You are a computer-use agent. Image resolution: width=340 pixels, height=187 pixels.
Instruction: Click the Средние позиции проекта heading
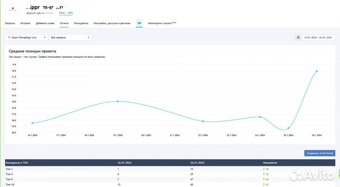[33, 51]
